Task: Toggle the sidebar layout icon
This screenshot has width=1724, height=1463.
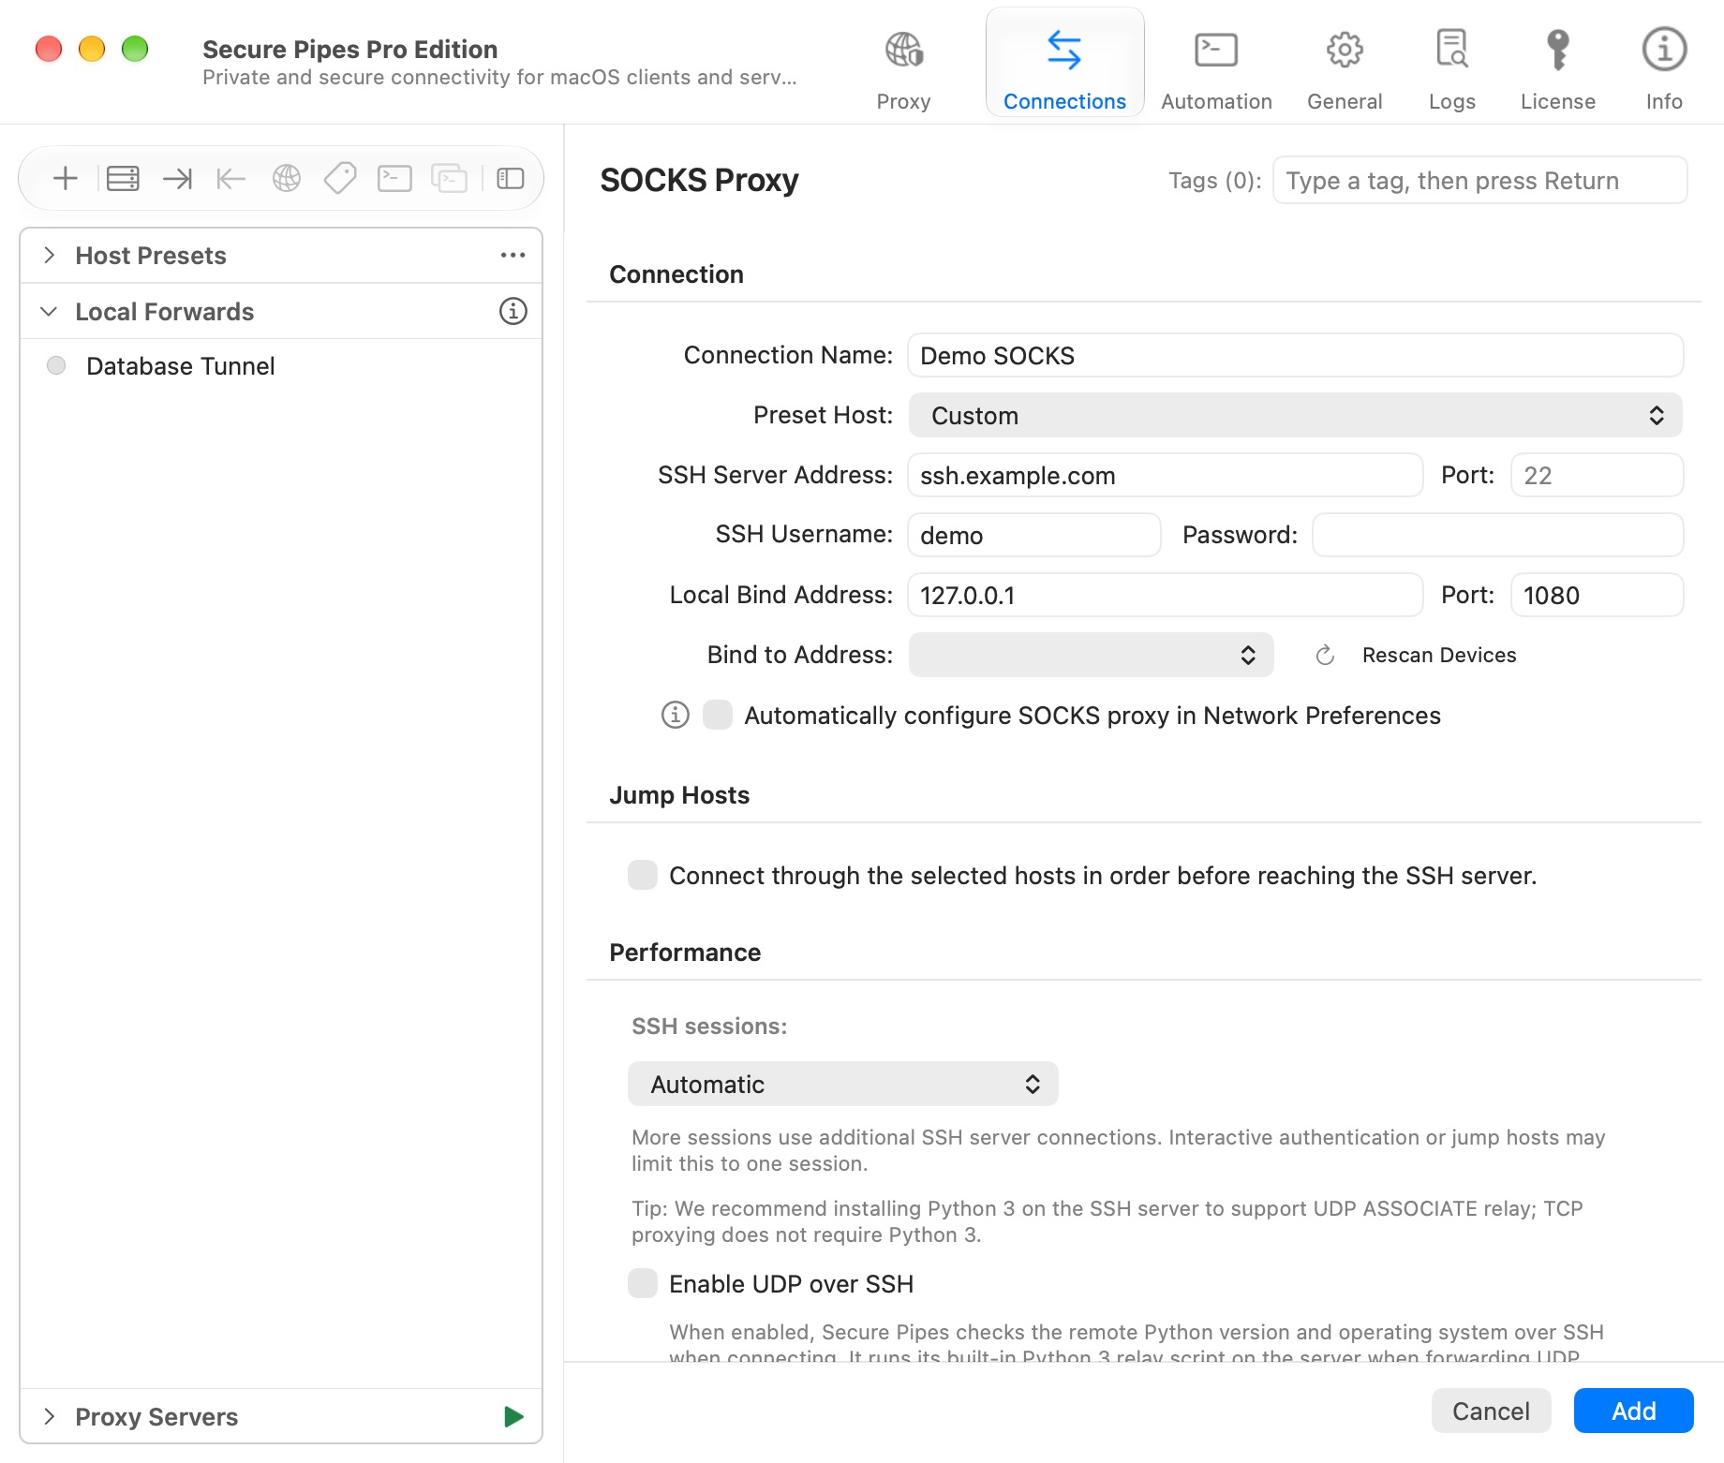Action: click(511, 178)
